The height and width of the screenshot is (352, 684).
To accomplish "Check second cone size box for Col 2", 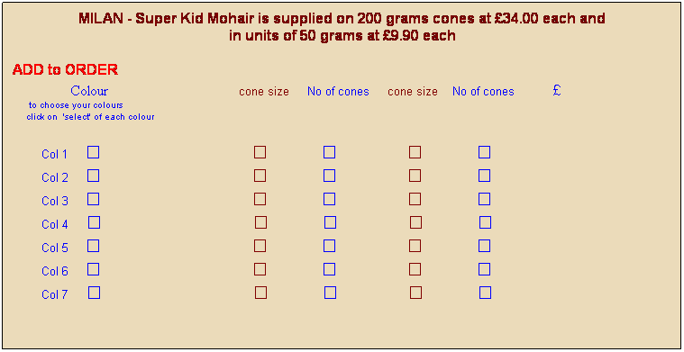I will pyautogui.click(x=415, y=176).
